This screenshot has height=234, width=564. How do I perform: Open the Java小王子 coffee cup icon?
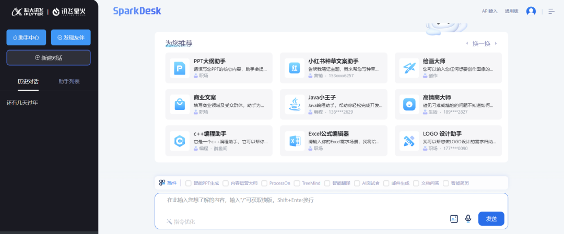[x=295, y=105]
